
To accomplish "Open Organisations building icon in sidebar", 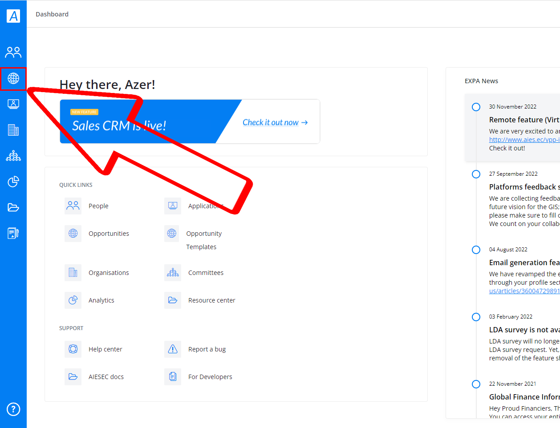I will tap(13, 130).
